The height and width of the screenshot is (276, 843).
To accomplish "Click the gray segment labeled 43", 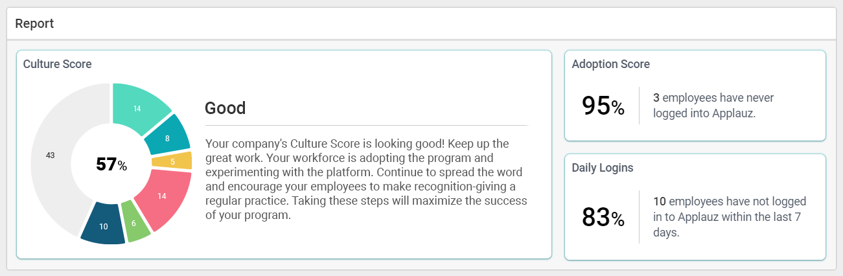I will [51, 155].
